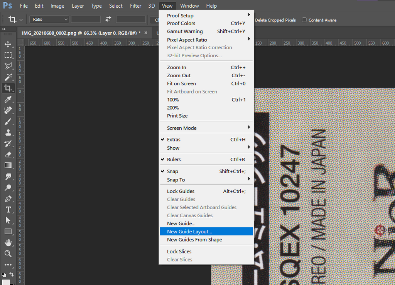Choose Fit on Screen
Screen dimensions: 395x285
click(181, 83)
